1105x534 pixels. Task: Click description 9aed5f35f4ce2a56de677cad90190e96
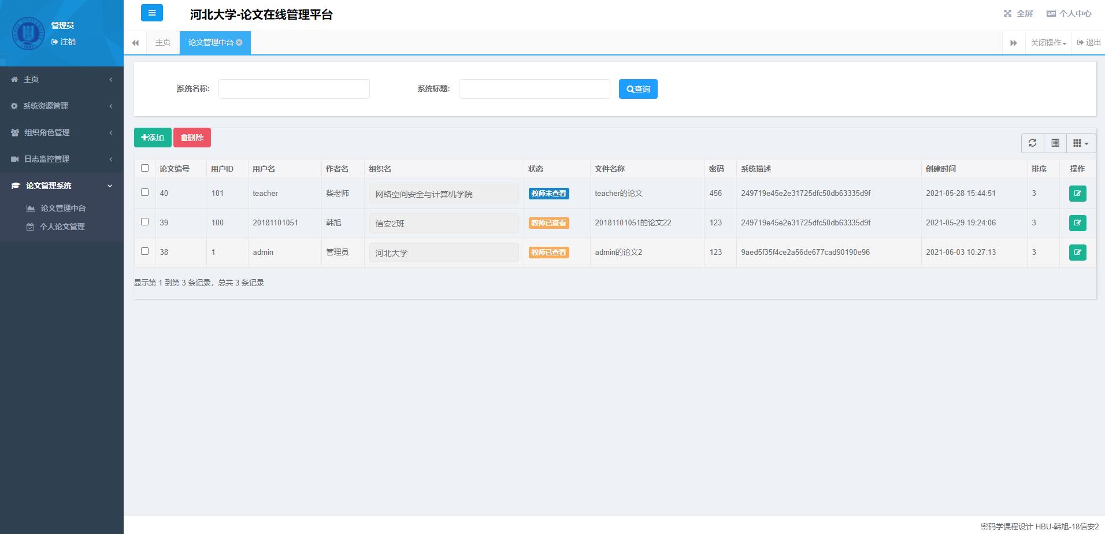pyautogui.click(x=805, y=252)
